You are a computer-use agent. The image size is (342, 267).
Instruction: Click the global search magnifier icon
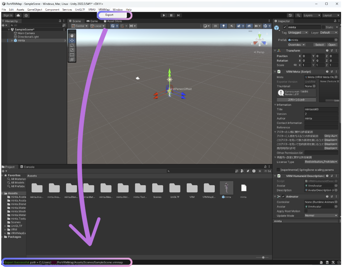click(298, 15)
